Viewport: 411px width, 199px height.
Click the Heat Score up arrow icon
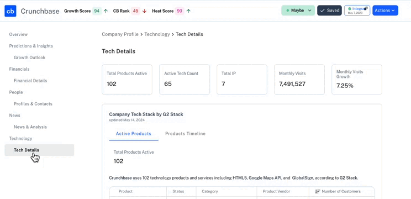tap(188, 11)
